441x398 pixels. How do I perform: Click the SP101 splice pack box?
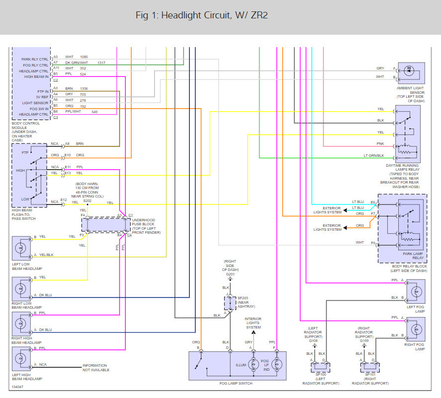pyautogui.click(x=370, y=367)
